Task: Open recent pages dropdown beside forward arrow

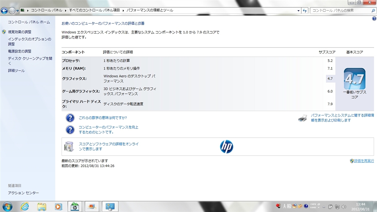Action: [x=18, y=11]
